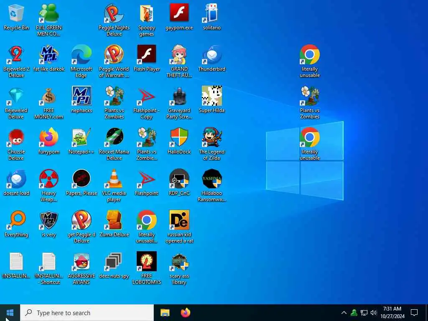The width and height of the screenshot is (428, 321).
Task: Click the FREE MONEY.com money bag icon
Action: [49, 96]
